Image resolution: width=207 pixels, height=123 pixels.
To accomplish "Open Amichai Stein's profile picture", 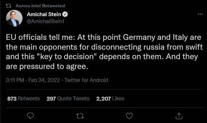I will point(14,18).
